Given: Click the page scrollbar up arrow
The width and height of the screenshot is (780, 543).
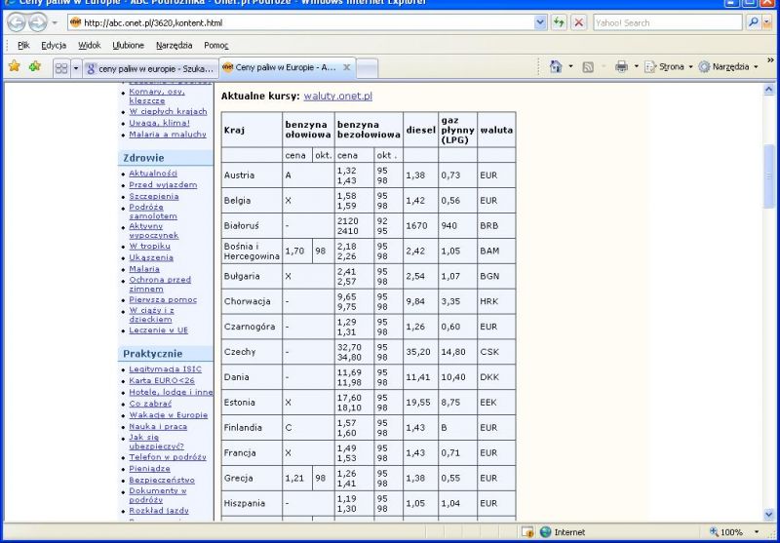Looking at the screenshot, I should pos(768,90).
